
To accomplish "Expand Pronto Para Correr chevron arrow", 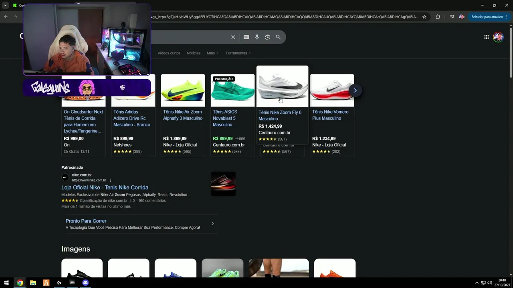I will 212,224.
